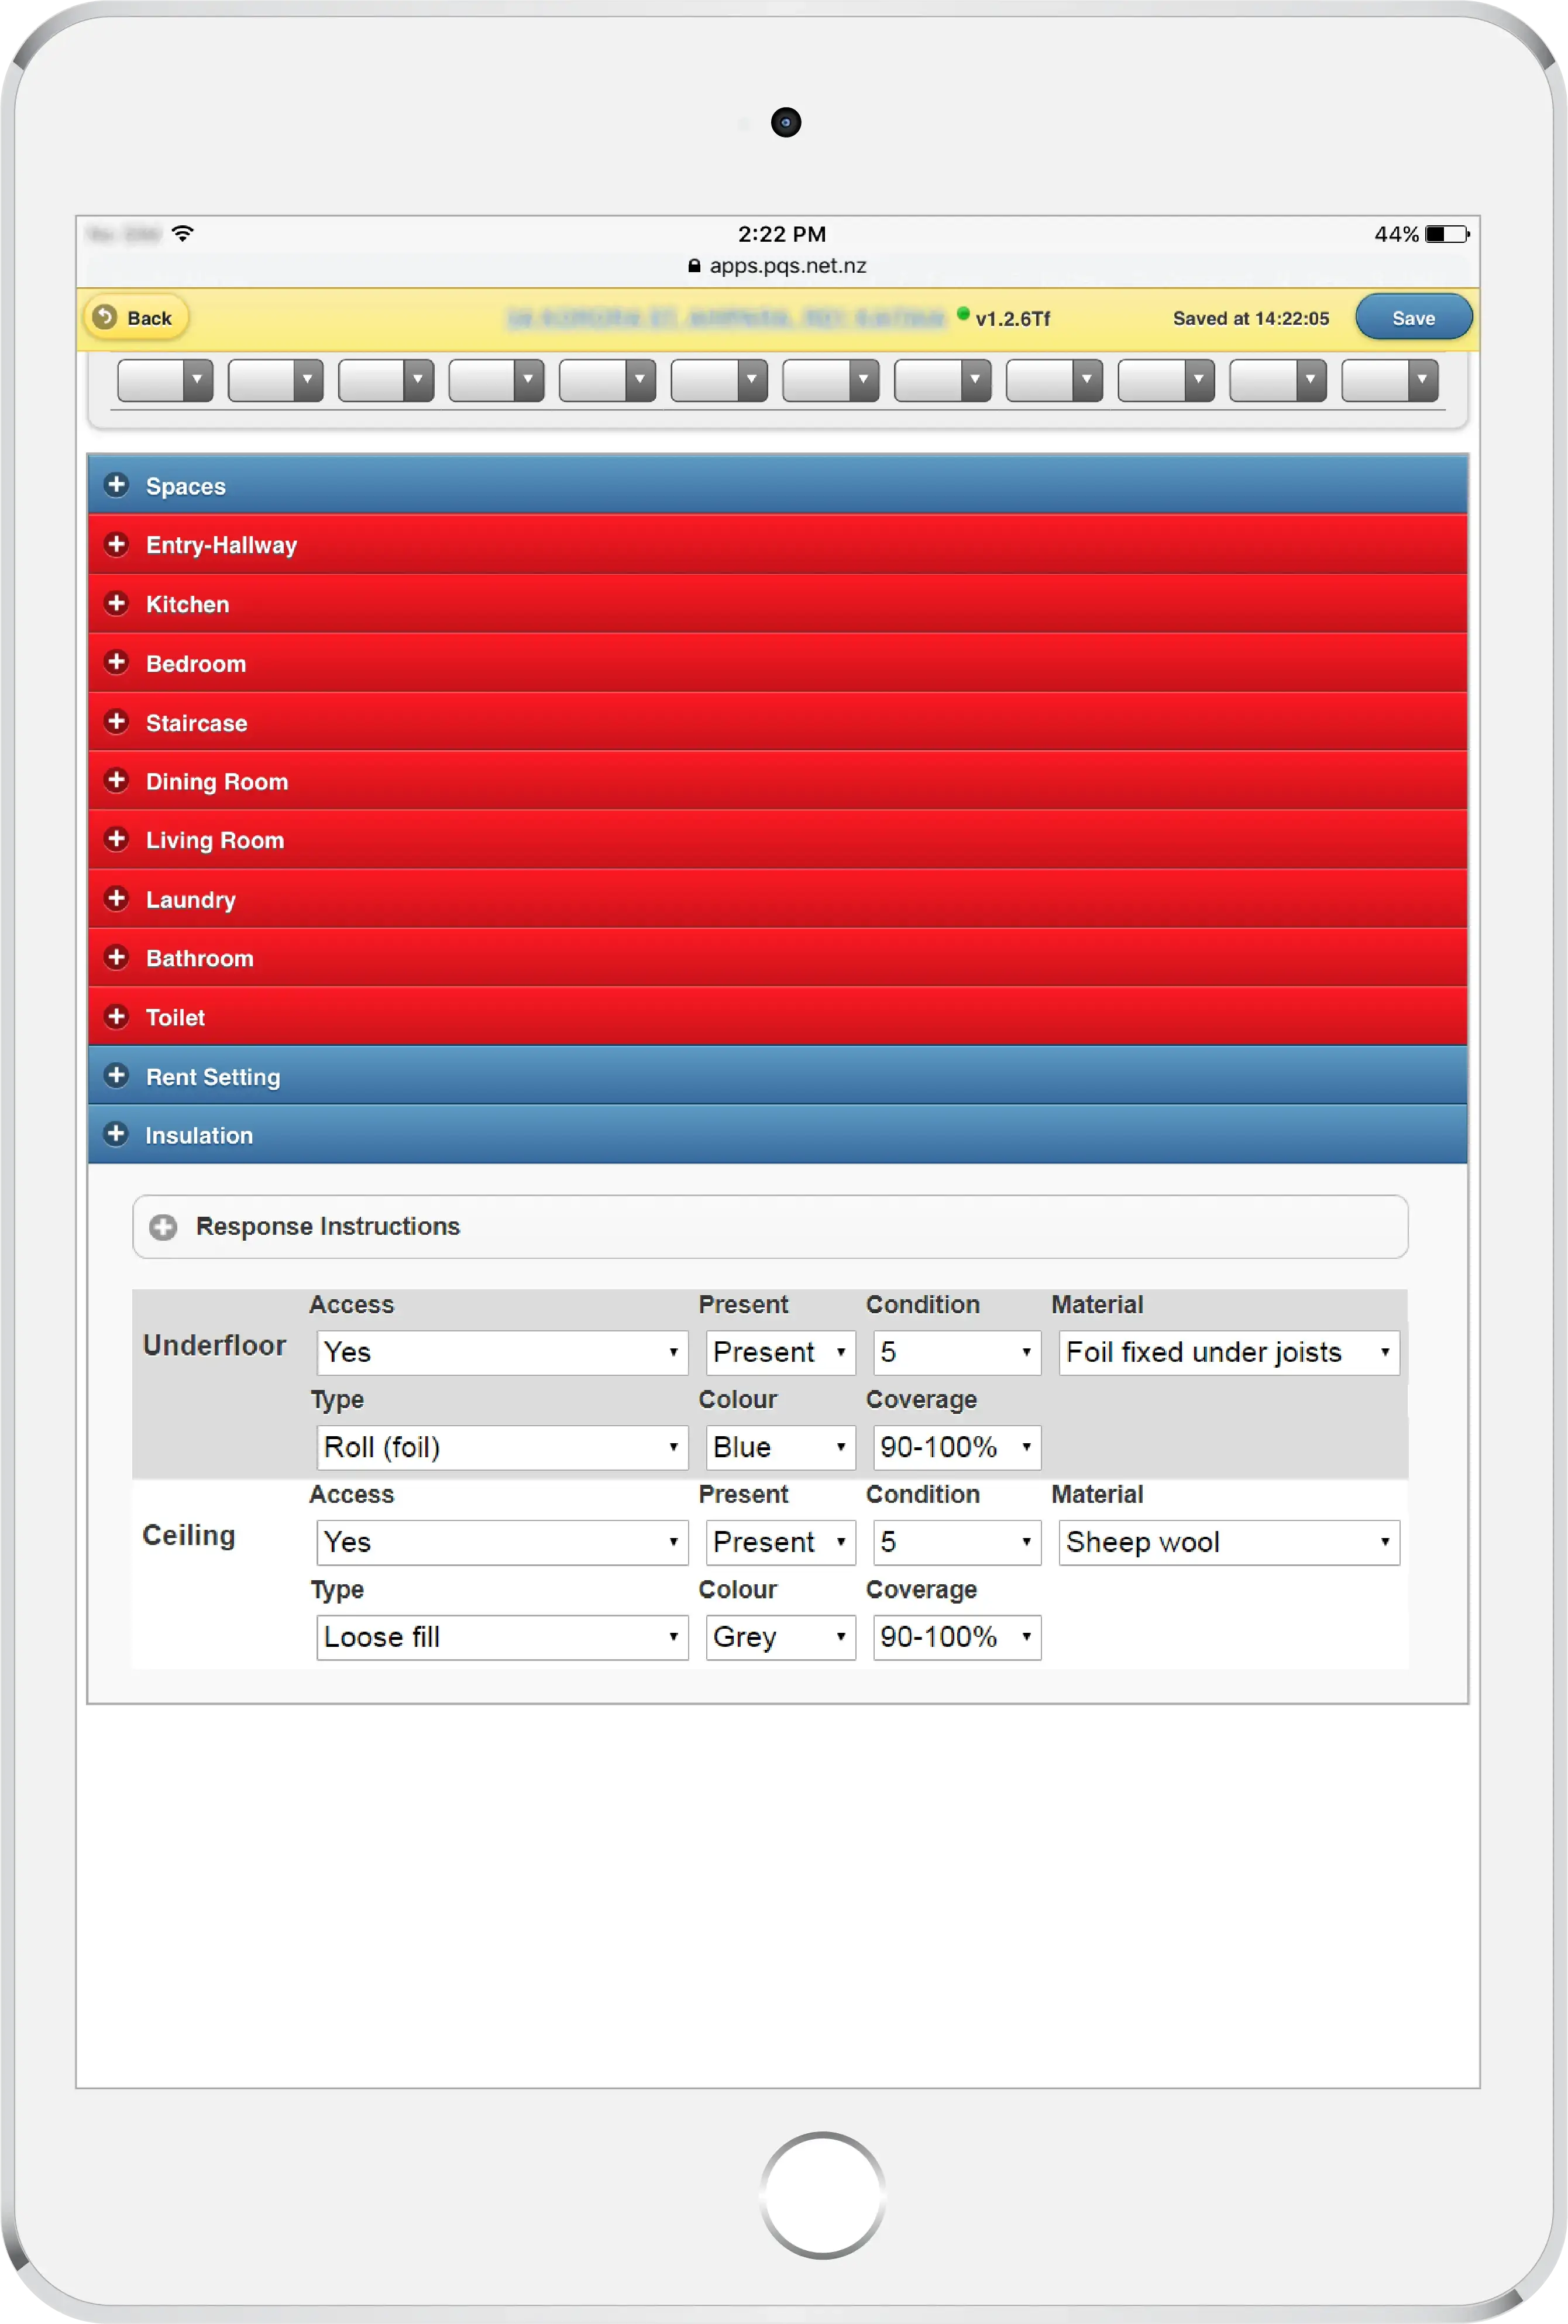Open the first blank dropdown in top row

165,380
